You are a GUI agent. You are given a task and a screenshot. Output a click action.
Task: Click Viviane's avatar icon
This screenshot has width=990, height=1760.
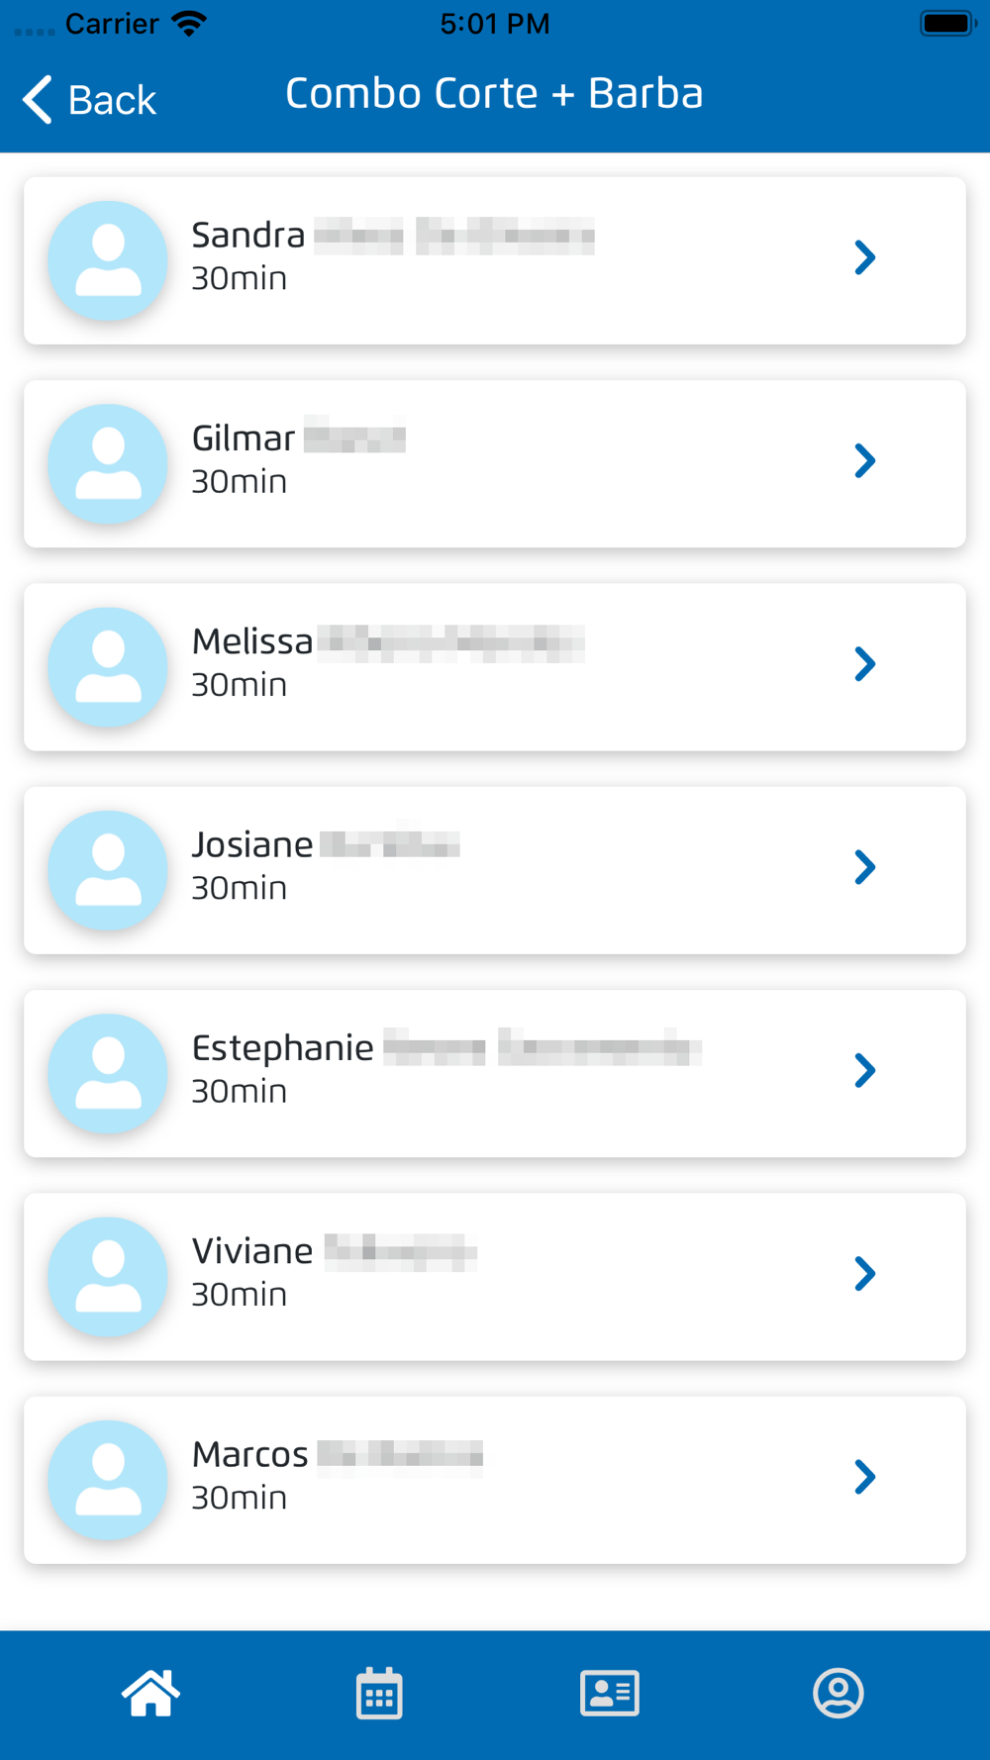[108, 1277]
